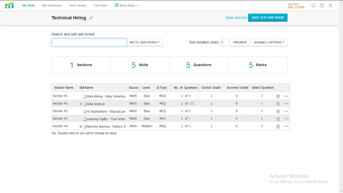Click the Save and exit link

pos(236,18)
